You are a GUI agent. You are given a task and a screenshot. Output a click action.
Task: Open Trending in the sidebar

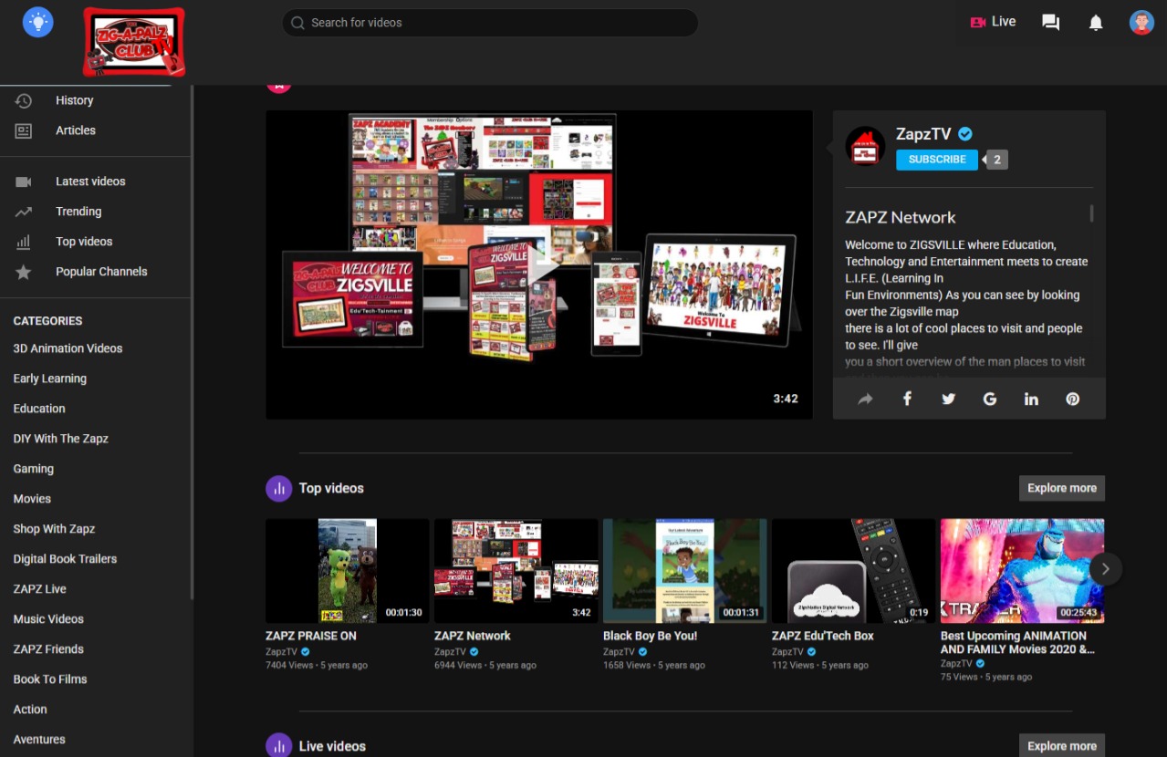[78, 212]
